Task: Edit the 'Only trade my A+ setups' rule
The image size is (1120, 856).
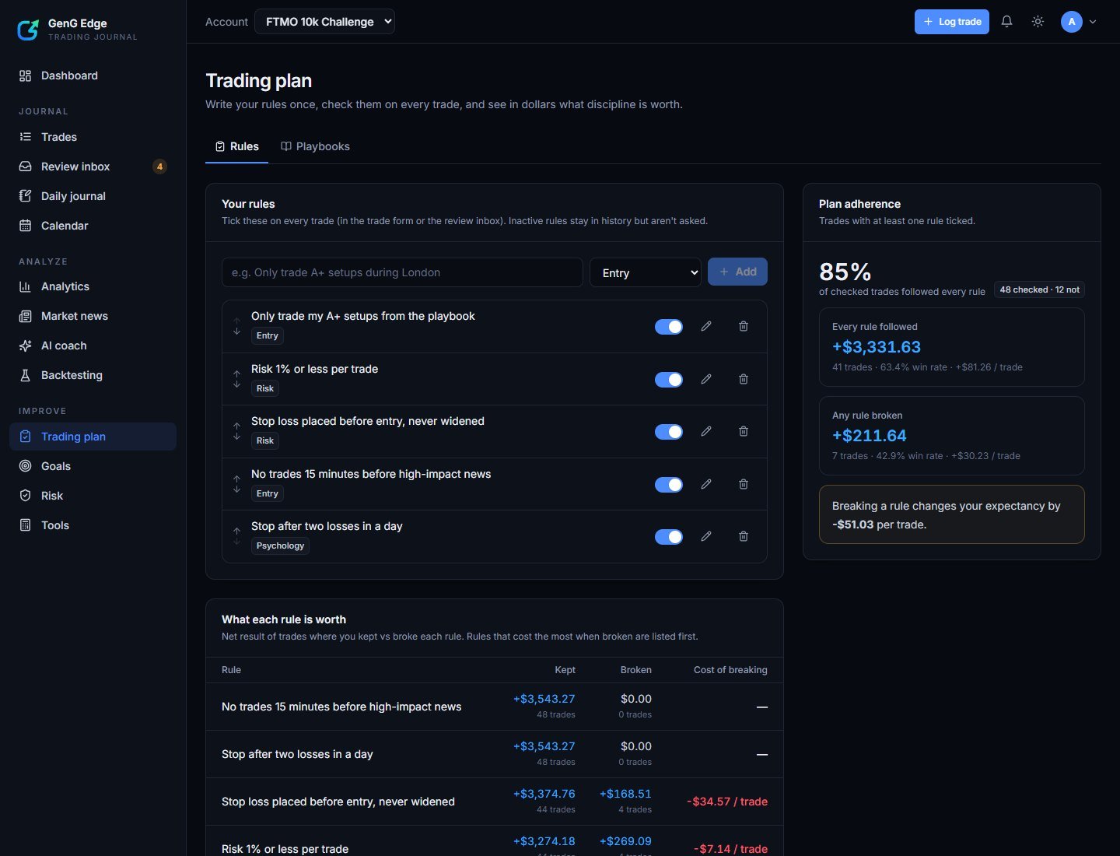Action: tap(706, 327)
